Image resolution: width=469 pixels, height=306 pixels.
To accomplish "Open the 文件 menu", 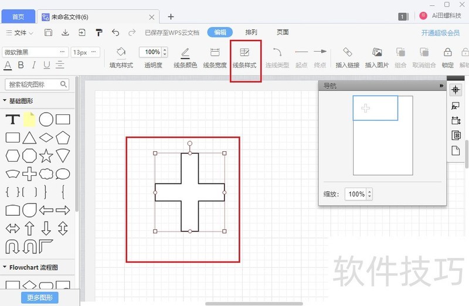I will (x=20, y=33).
